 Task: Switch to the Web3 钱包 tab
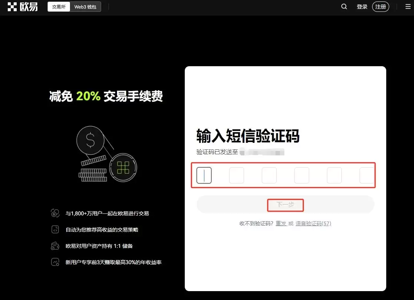coord(85,6)
